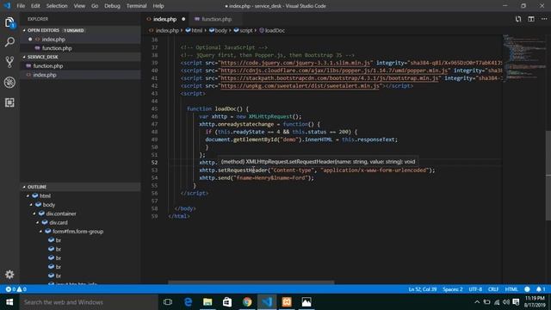Viewport: 551px width, 310px height.
Task: Change UTF-8 encoding in status bar
Action: (475, 289)
